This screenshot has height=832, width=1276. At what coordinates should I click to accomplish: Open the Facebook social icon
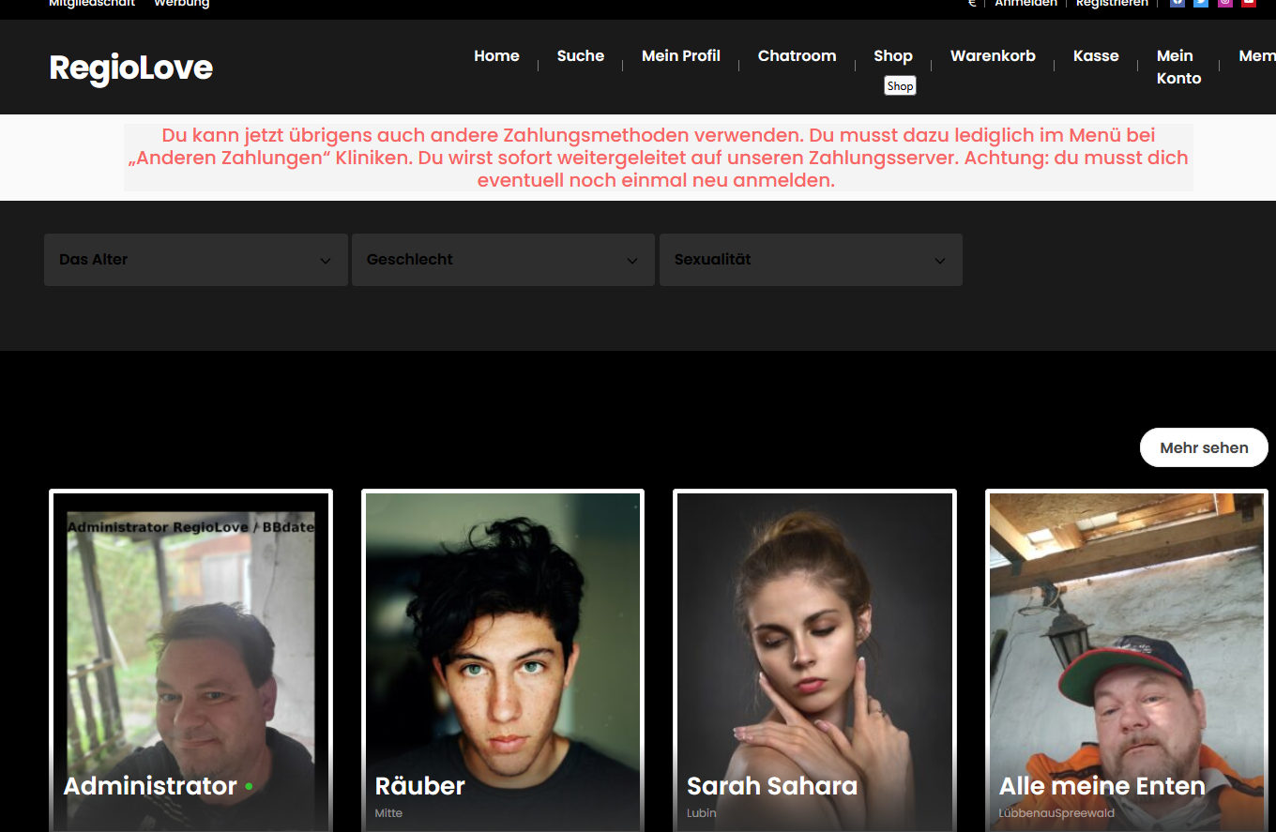(x=1177, y=3)
